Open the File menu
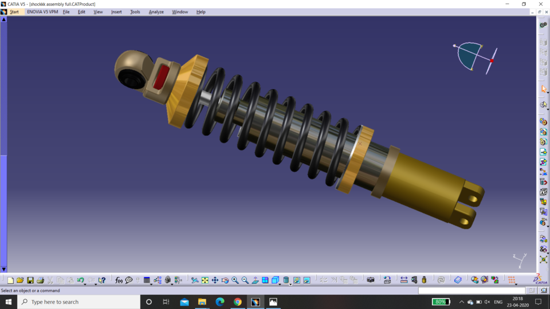Image resolution: width=550 pixels, height=309 pixels. [x=66, y=12]
